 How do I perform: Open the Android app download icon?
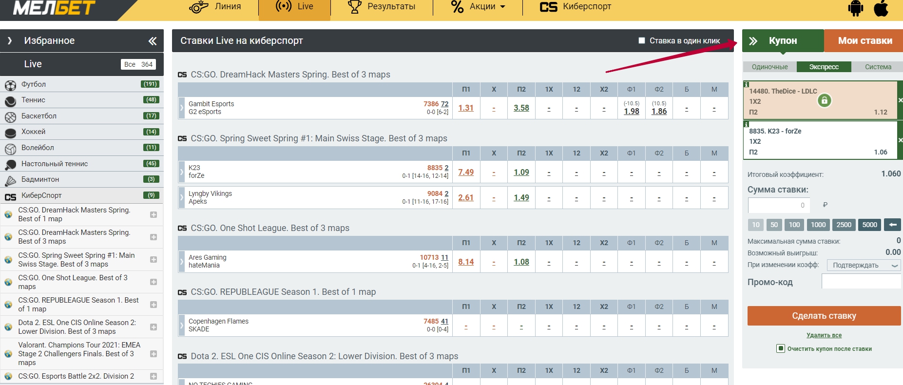[856, 8]
